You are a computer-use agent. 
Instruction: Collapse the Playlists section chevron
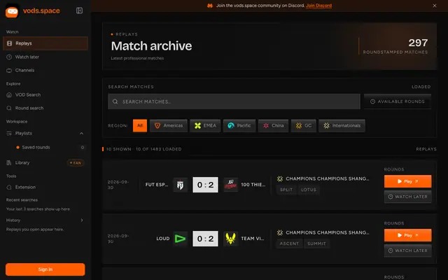coord(81,134)
